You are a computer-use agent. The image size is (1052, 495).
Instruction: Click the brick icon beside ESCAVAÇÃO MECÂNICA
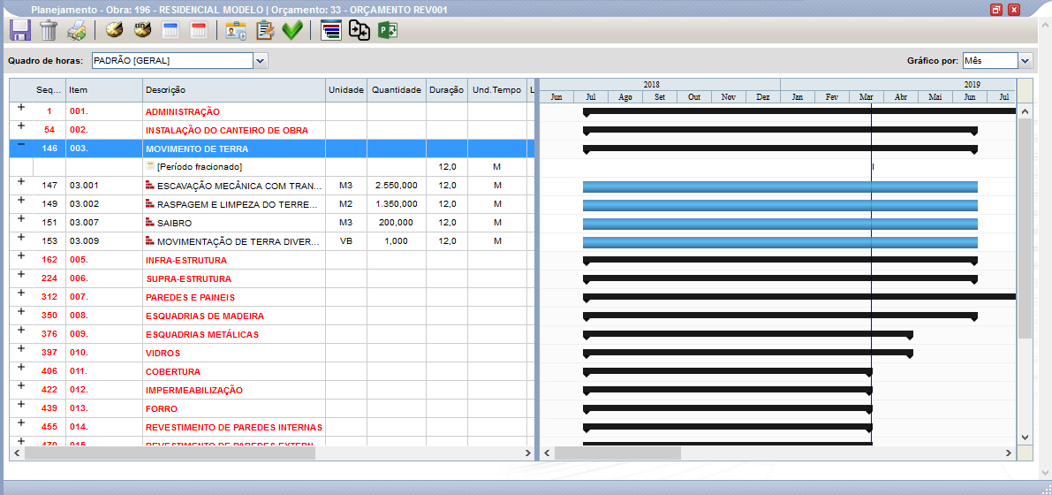tap(149, 186)
